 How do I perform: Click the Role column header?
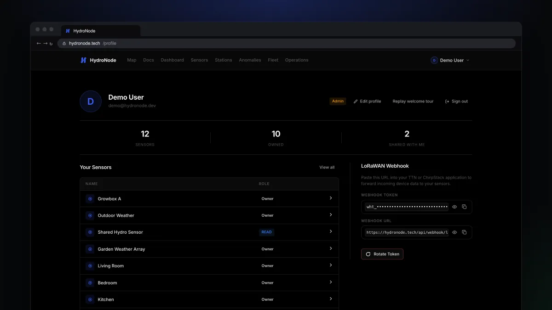[x=264, y=184]
